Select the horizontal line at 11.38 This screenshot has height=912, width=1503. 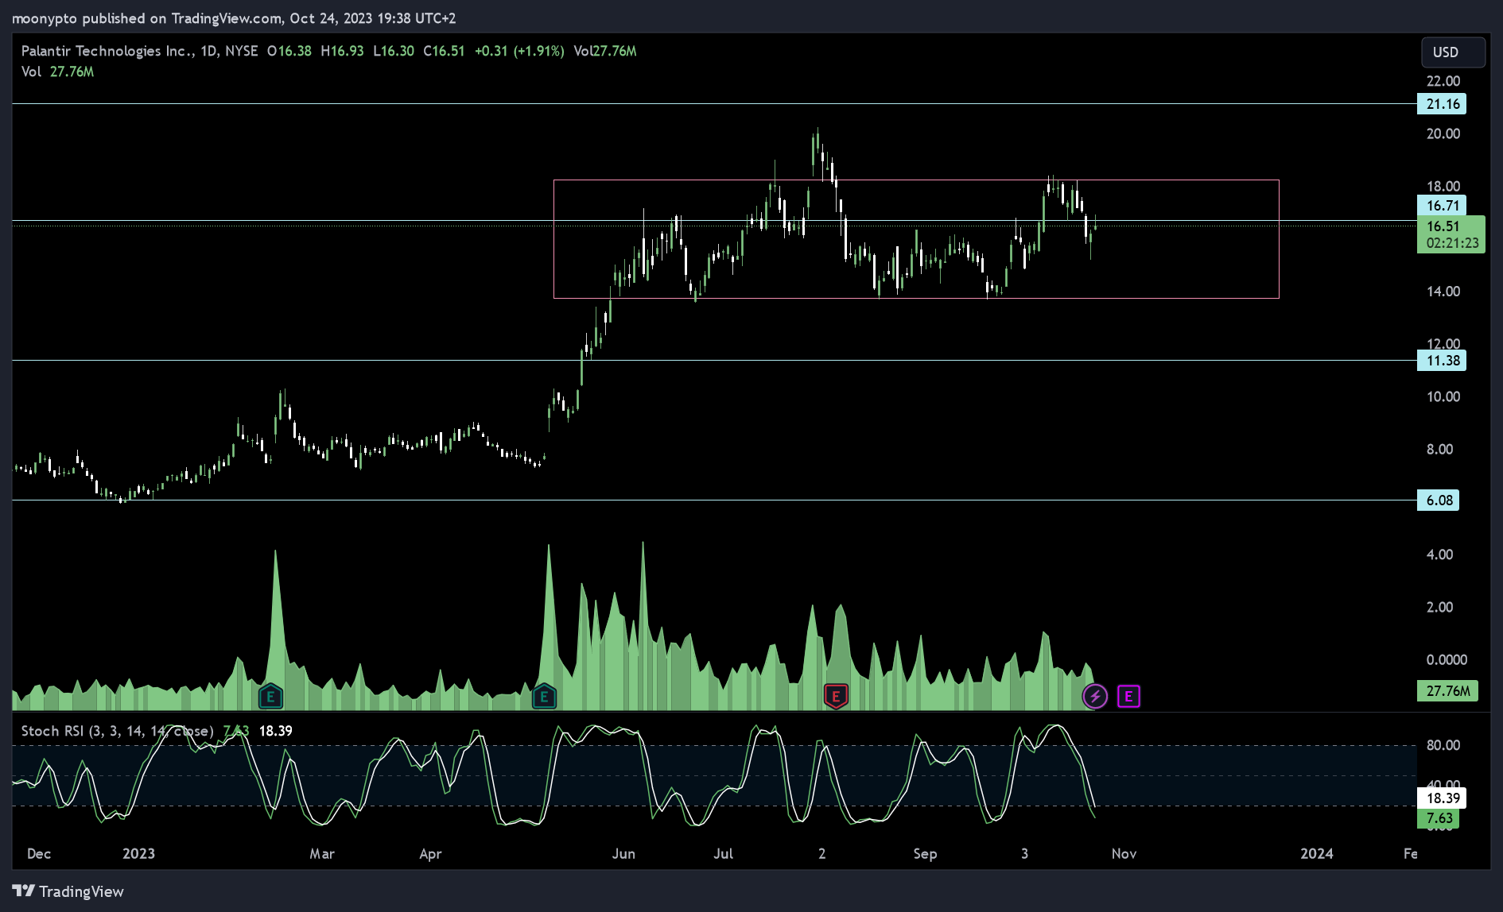[x=714, y=361]
